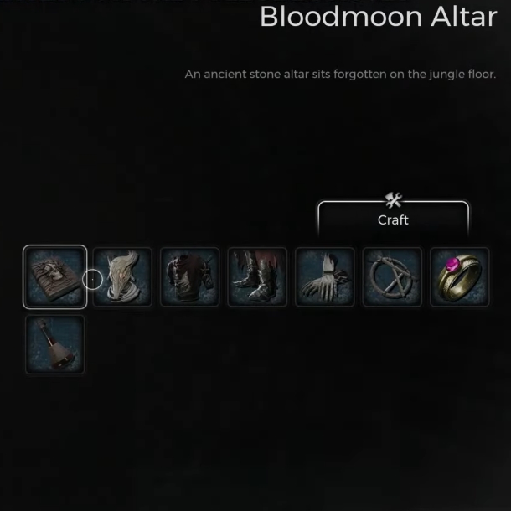Image resolution: width=511 pixels, height=511 pixels.
Task: Select the fourth slot showing metal greaves
Action: pyautogui.click(x=257, y=276)
